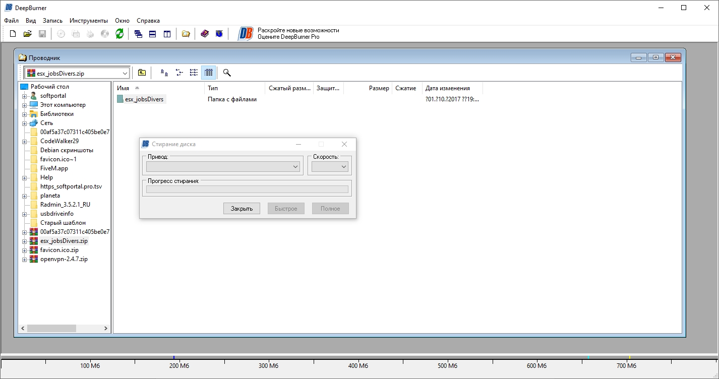Screen dimensions: 719x379
Task: Select Рабочий стол root item
Action: pos(50,87)
